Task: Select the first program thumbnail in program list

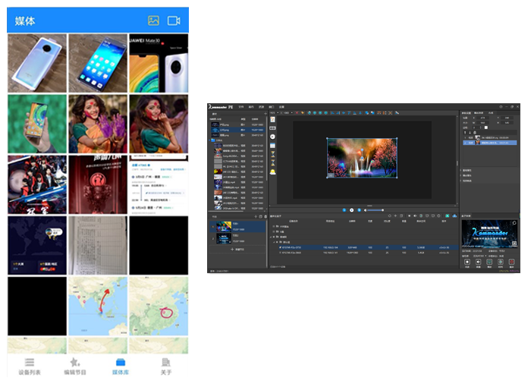Action: 225,225
